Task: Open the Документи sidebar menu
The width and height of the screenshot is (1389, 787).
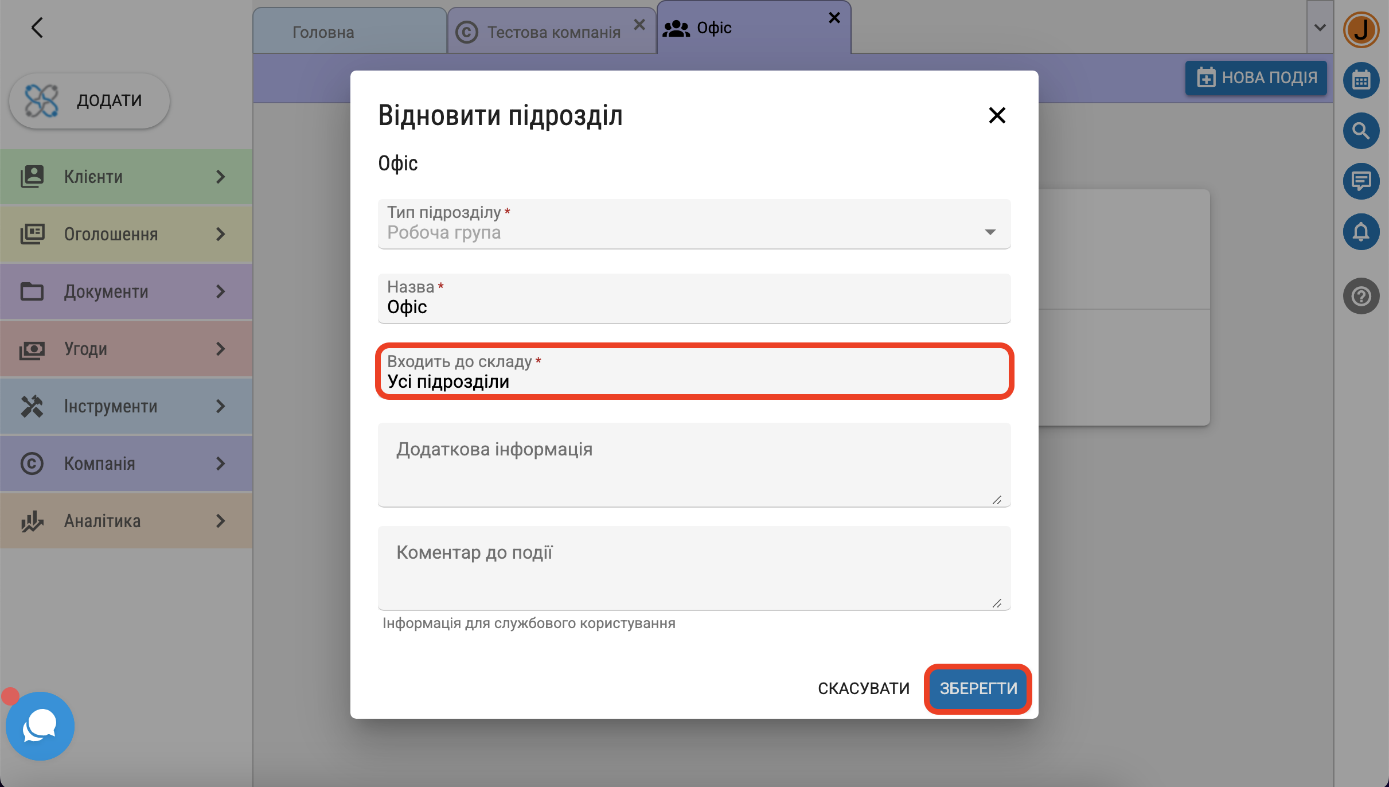Action: 126,291
